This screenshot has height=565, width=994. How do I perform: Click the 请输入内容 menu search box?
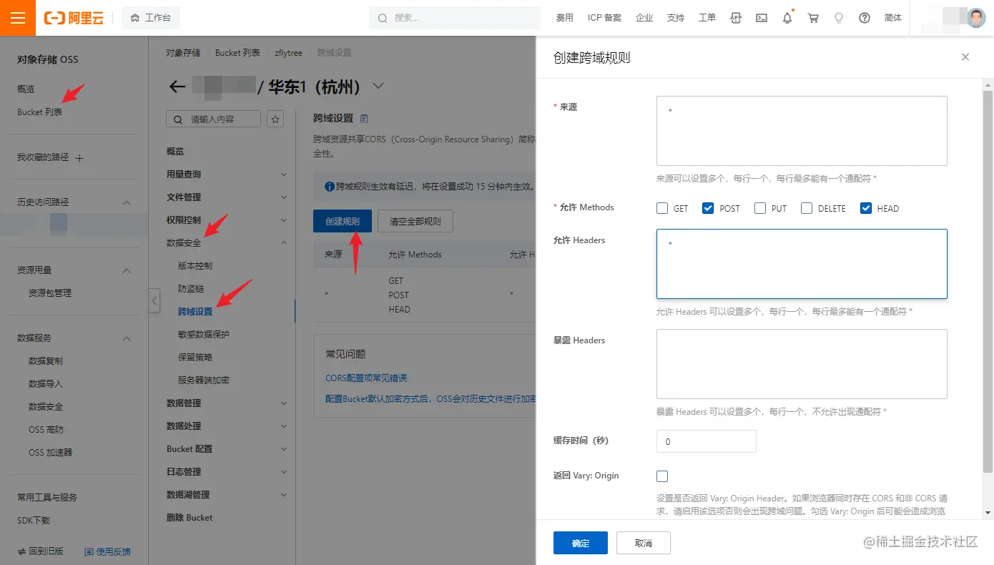tap(214, 119)
